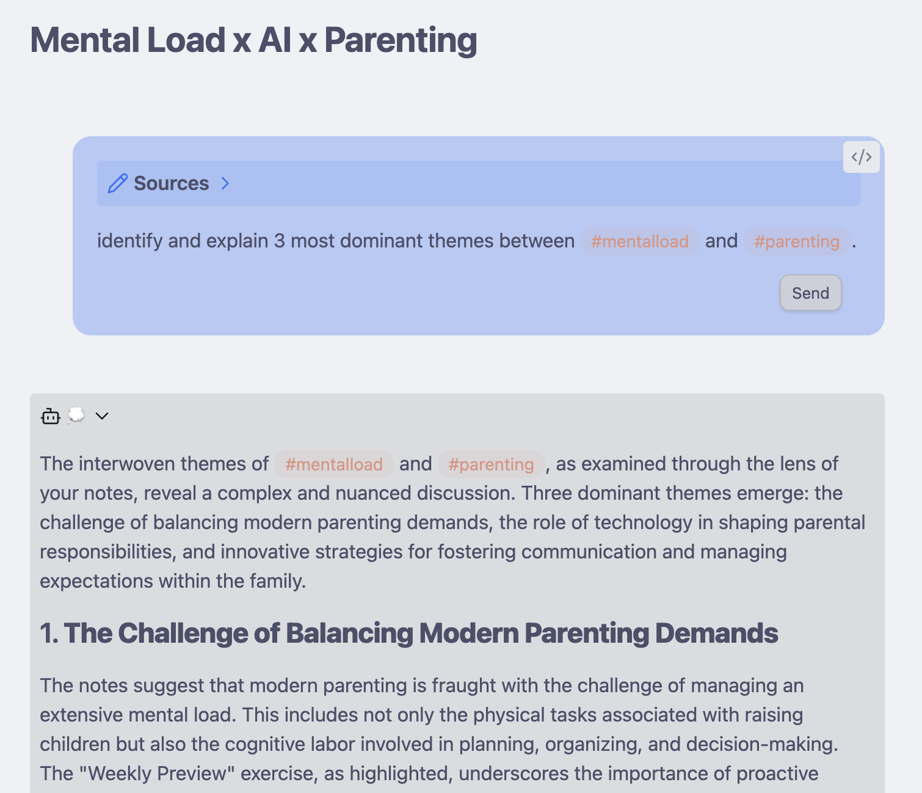Screen dimensions: 922x793
Task: Click the robot icon above the response
Action: click(x=51, y=416)
